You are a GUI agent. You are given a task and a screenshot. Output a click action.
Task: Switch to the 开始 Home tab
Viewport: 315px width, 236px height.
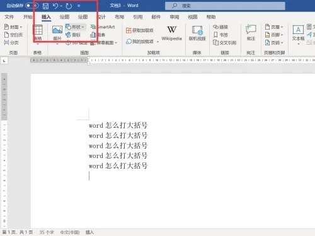click(x=28, y=17)
